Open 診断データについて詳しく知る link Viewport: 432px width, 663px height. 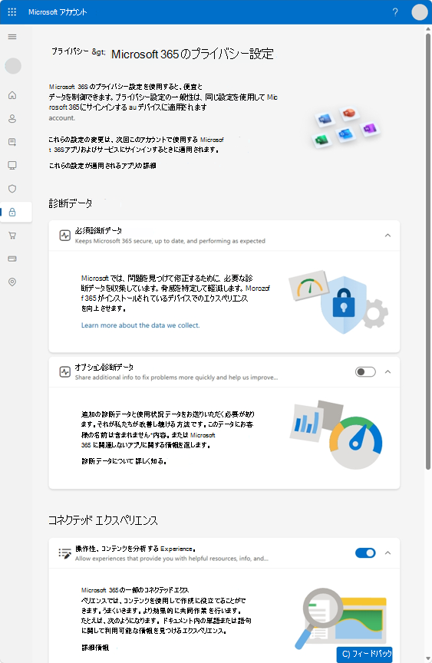pyautogui.click(x=124, y=461)
